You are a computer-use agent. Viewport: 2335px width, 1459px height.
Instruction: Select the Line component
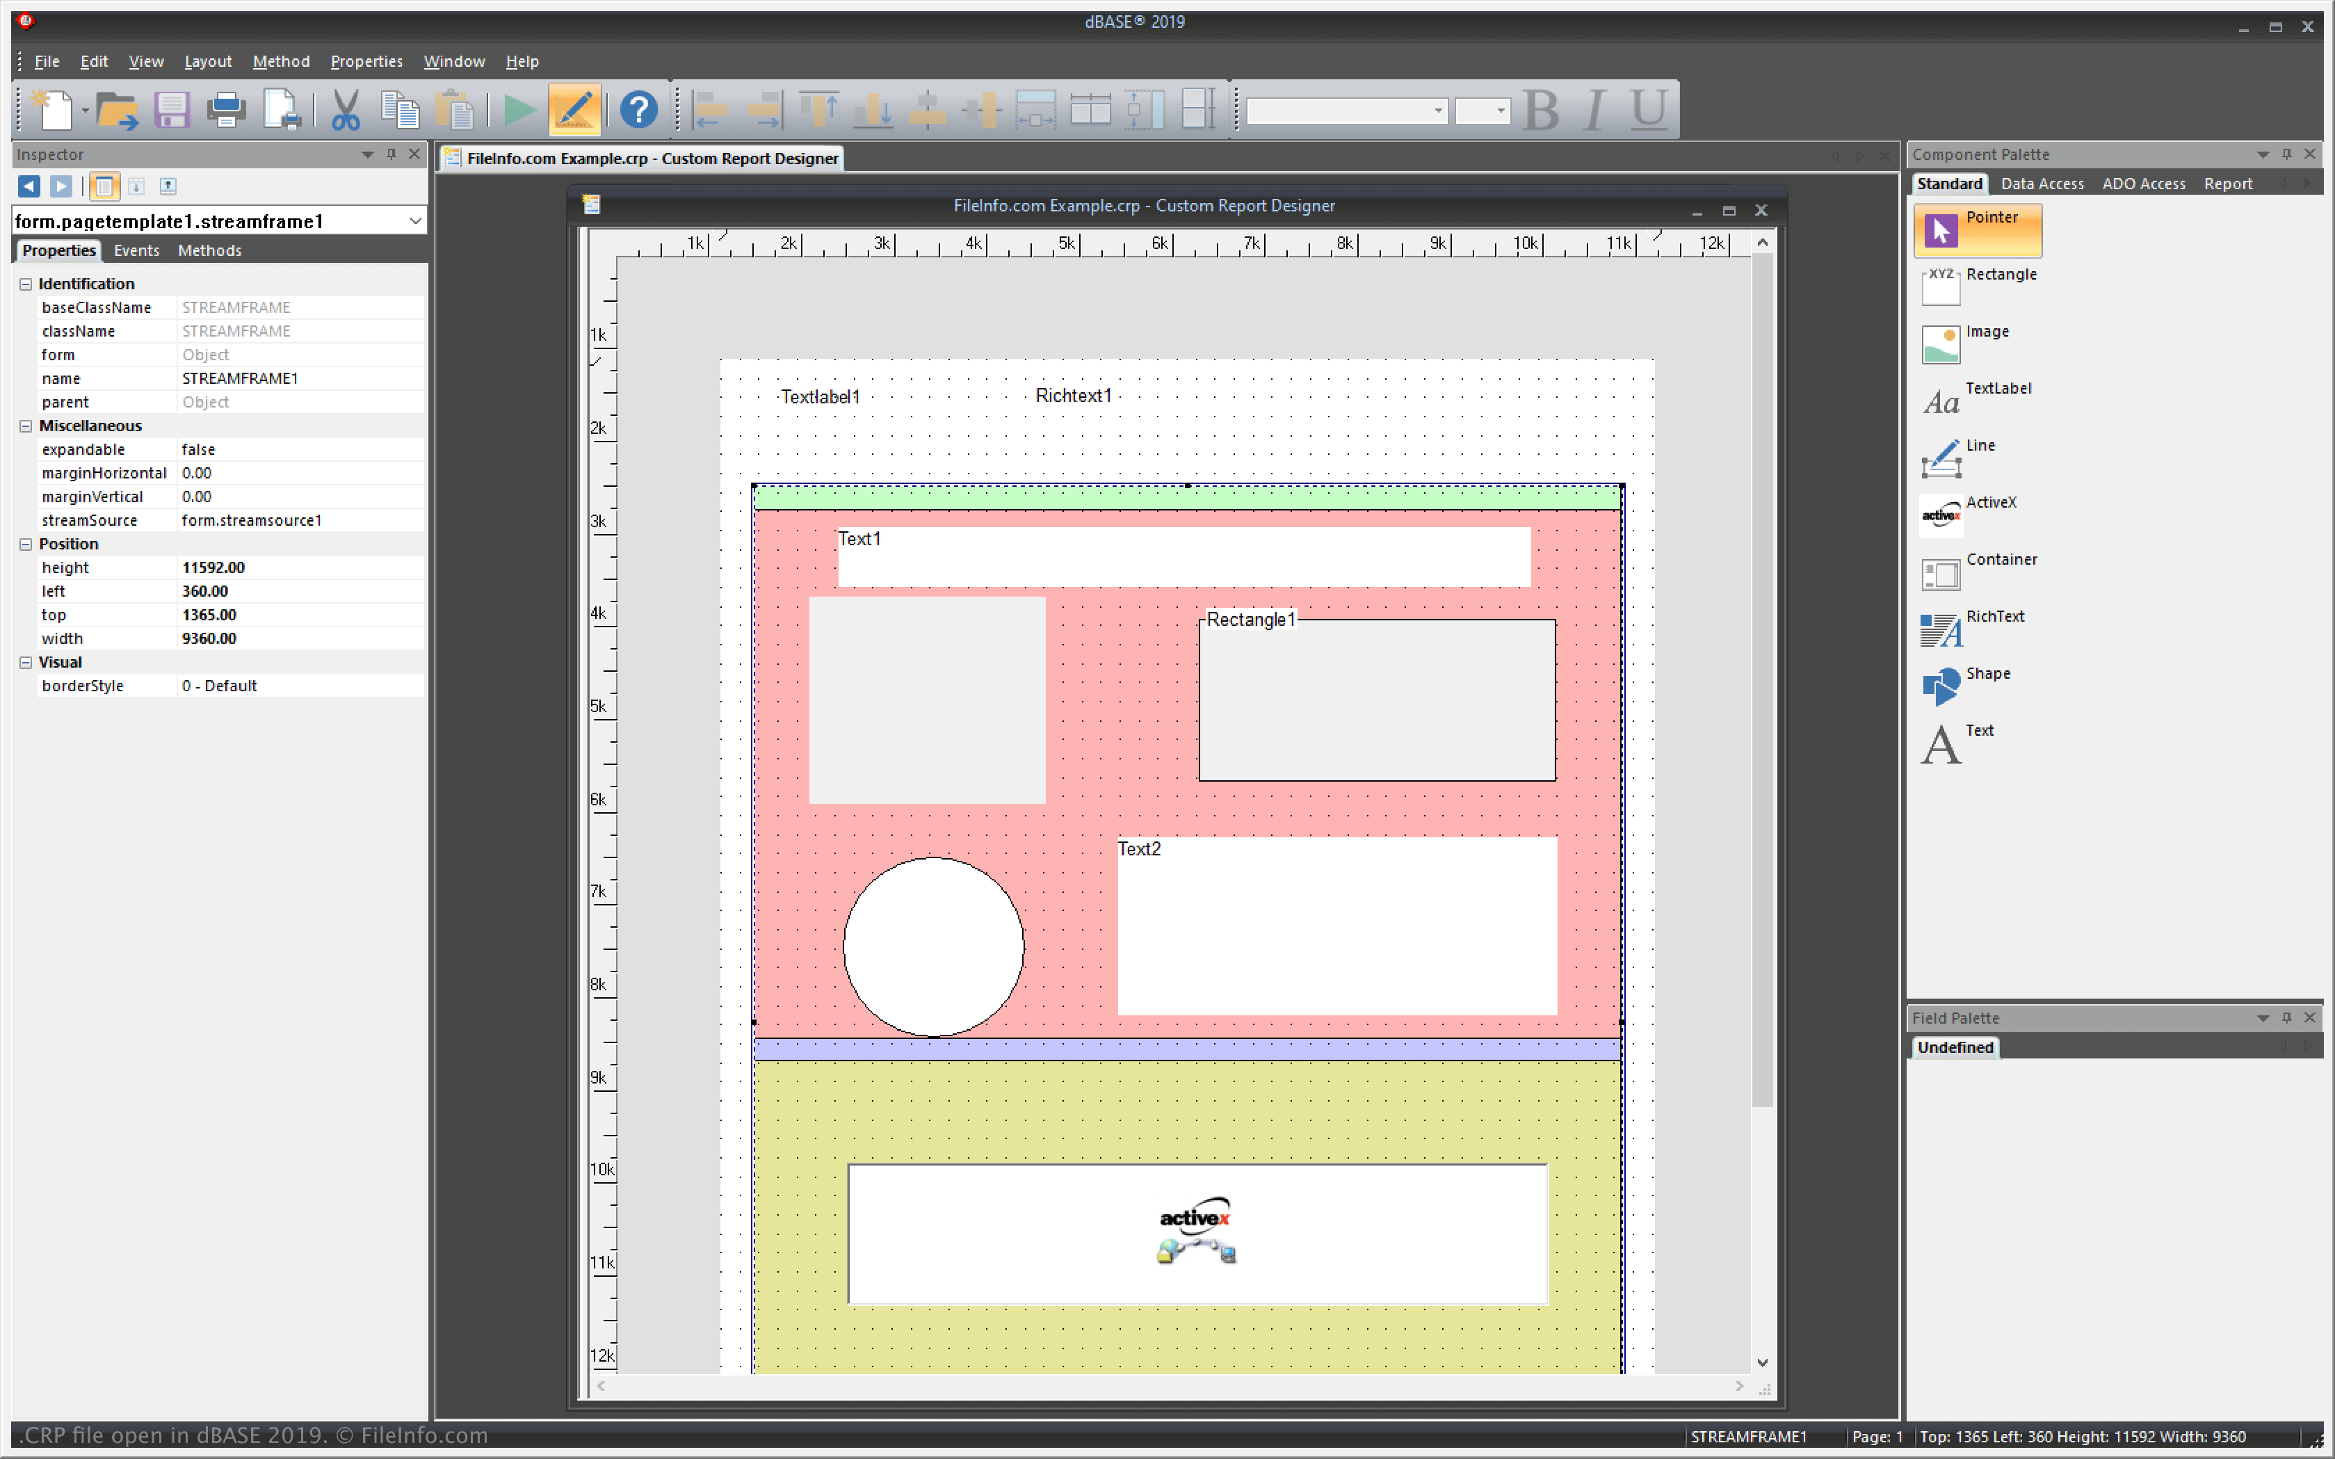click(1957, 458)
